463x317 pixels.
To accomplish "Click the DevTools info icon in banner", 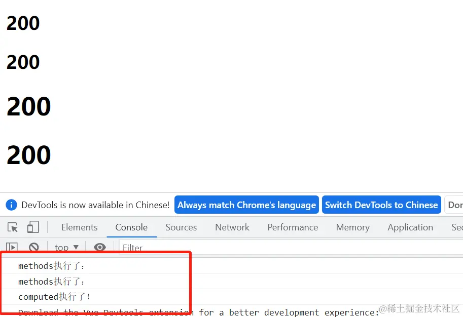I will (12, 205).
